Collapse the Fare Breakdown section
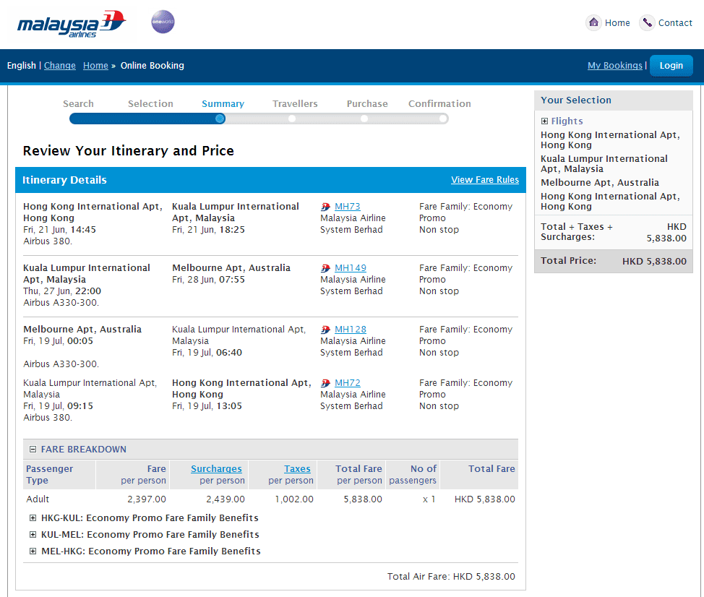 pos(33,450)
